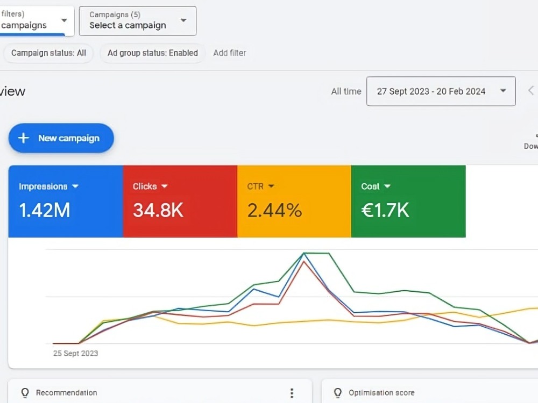538x403 pixels.
Task: Open the Select a campaign dropdown
Action: coord(138,21)
